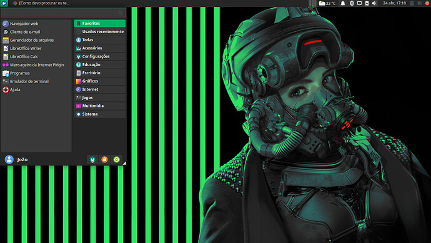Open the Educação category
This screenshot has width=431, height=243.
100,64
